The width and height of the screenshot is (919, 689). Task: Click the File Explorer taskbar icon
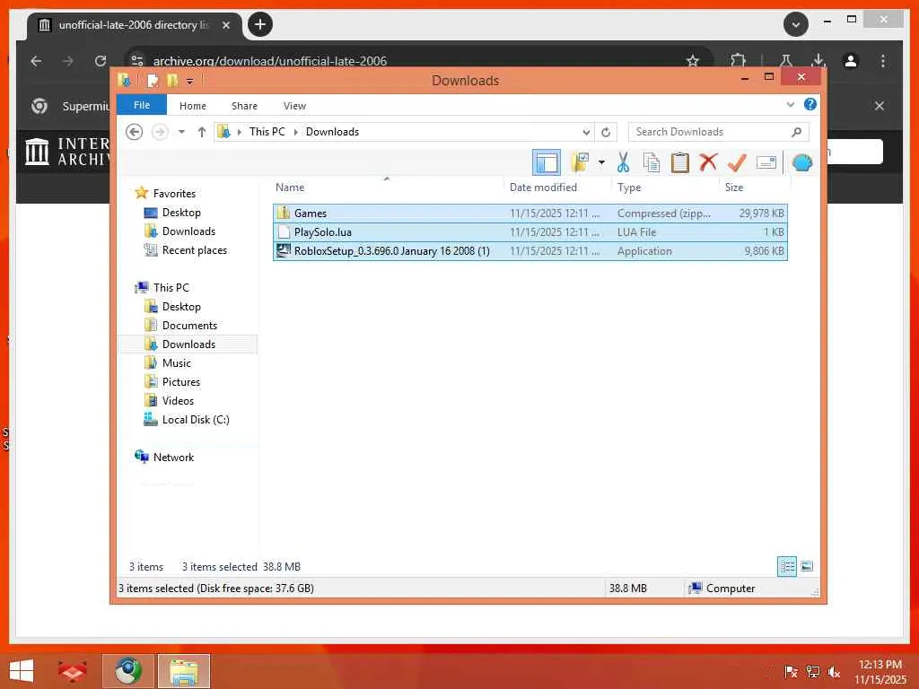[x=183, y=671]
